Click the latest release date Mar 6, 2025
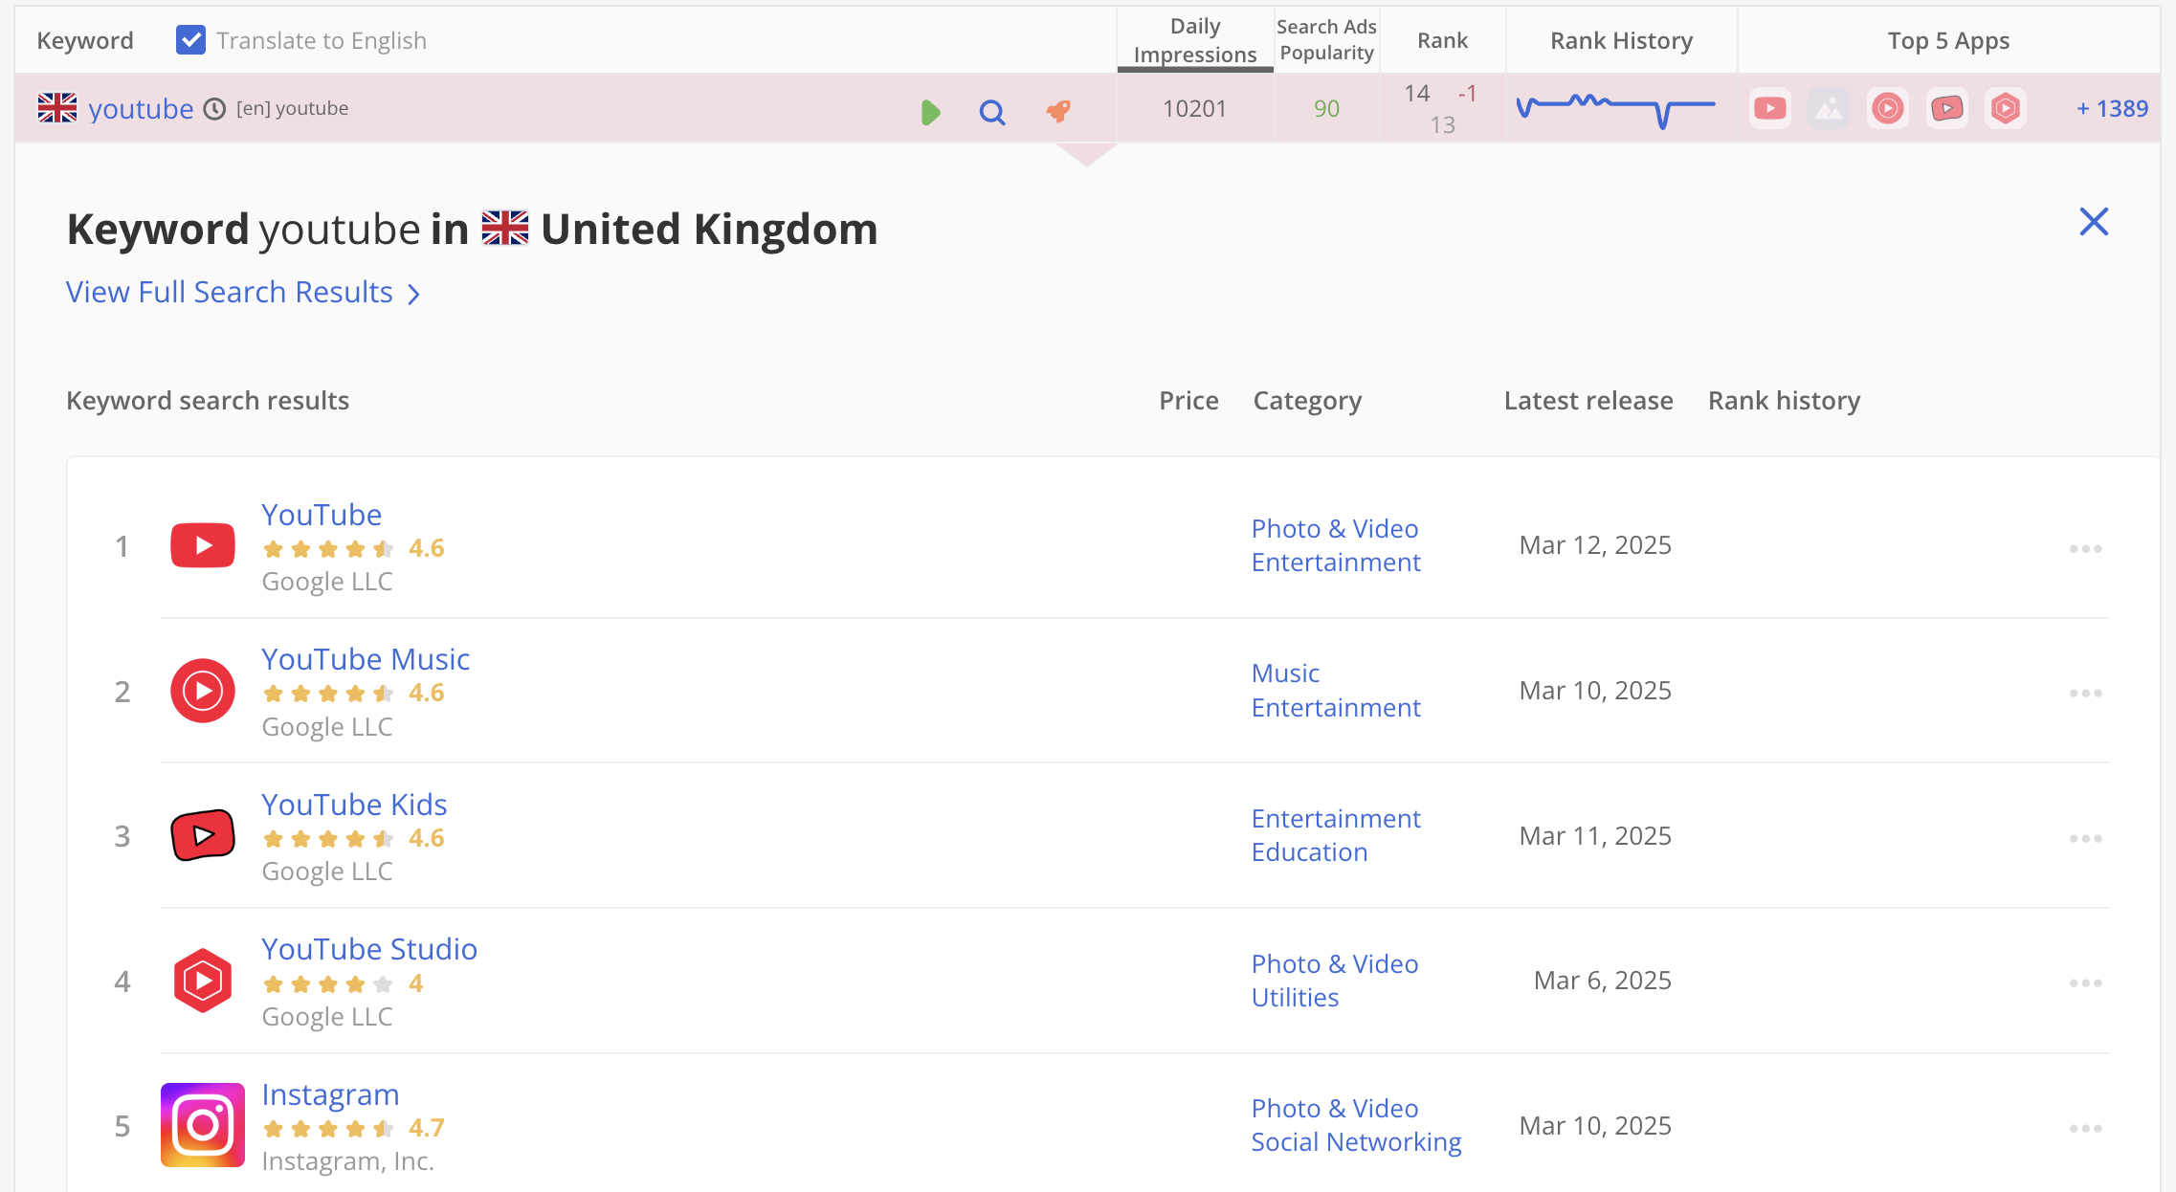Viewport: 2176px width, 1192px height. (1603, 981)
